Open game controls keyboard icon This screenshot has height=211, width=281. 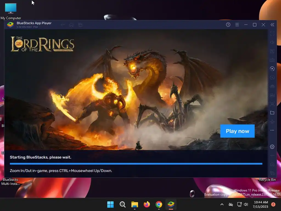point(272,60)
